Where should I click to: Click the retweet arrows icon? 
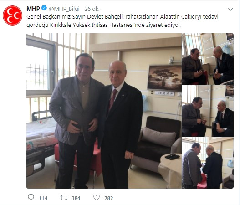64,198
